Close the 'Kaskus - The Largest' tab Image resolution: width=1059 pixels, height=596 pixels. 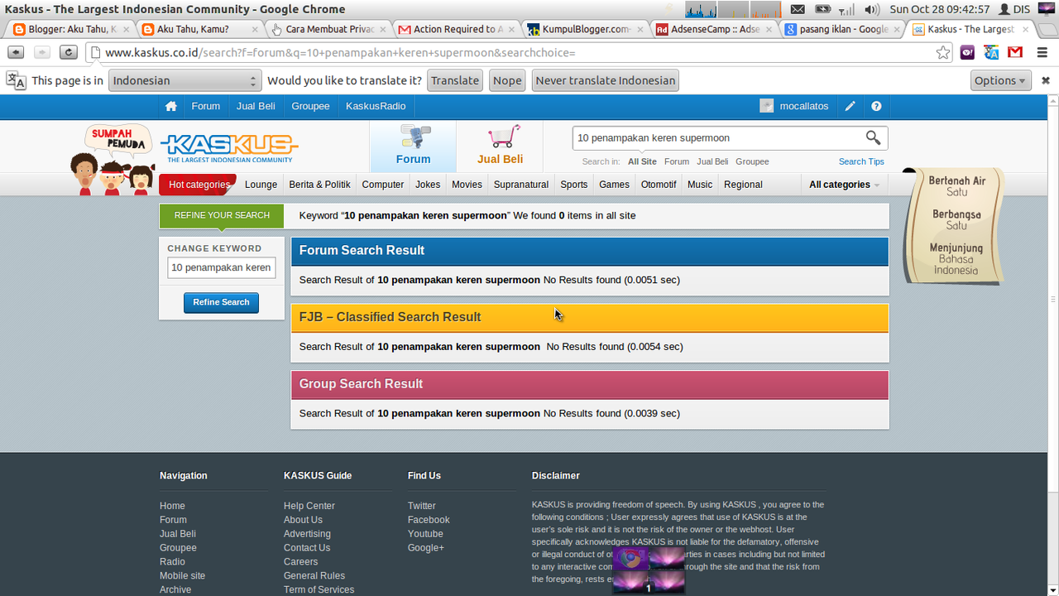(x=1026, y=29)
